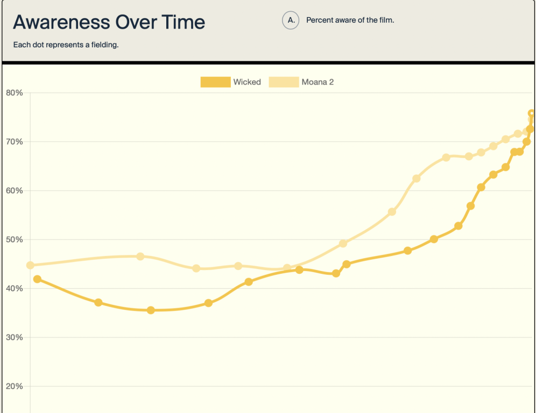Click the 'Each dot represents a fielding.' subtitle

[66, 45]
